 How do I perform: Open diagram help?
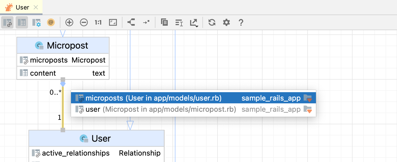(241, 22)
